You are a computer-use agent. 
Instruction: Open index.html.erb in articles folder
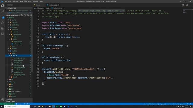pos(18,65)
